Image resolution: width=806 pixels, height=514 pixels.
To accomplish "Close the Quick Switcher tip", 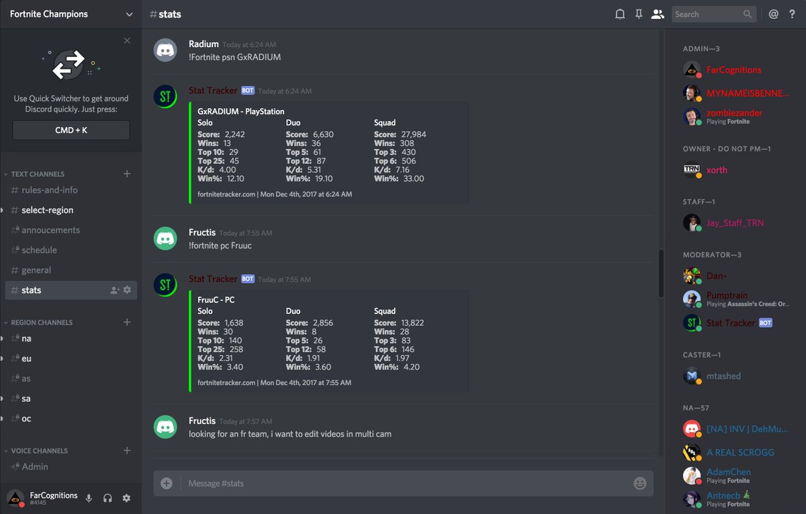I will pos(127,41).
